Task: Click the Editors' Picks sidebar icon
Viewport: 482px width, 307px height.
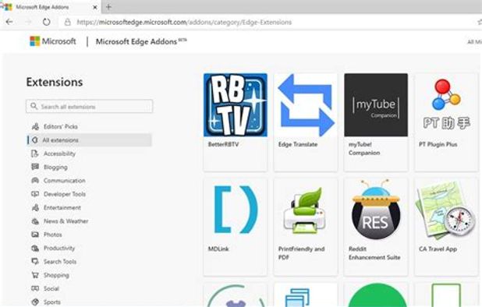Action: (x=35, y=126)
